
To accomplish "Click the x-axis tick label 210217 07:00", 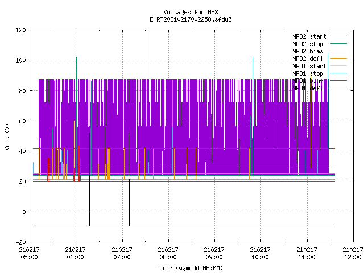I will 122,254.
